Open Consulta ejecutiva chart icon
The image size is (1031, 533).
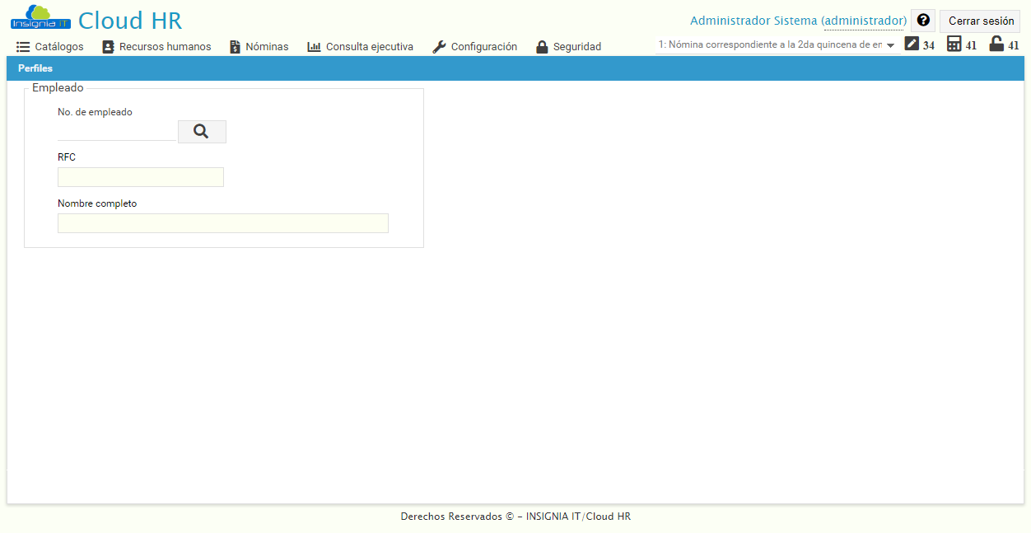click(x=314, y=46)
